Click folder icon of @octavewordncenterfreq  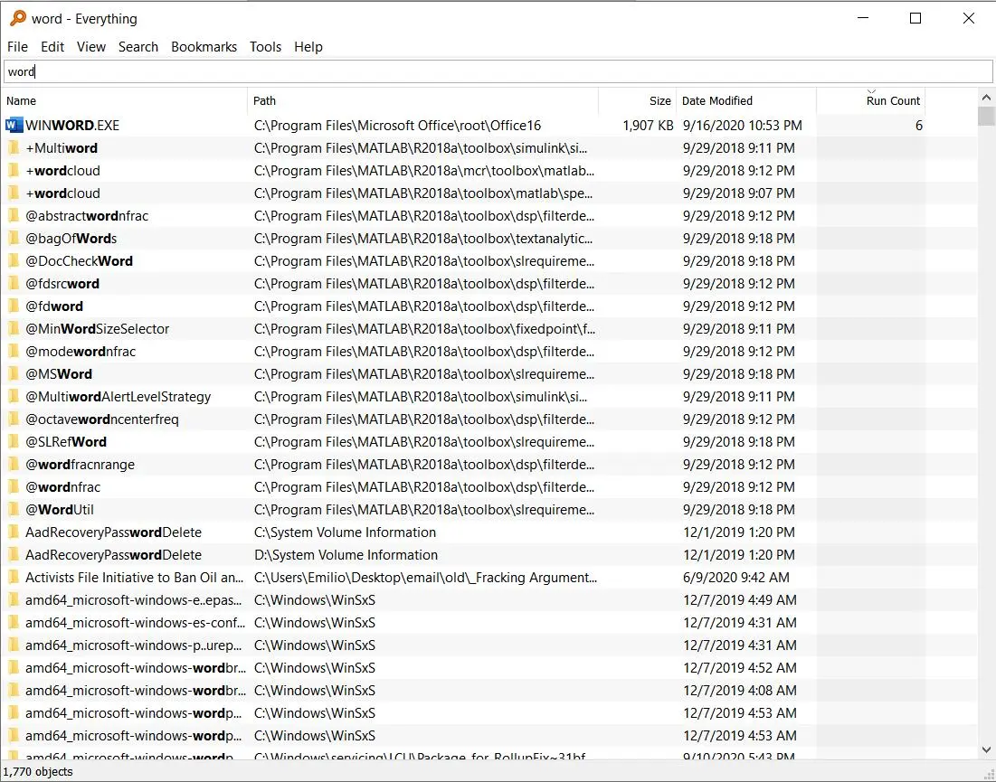(x=13, y=419)
